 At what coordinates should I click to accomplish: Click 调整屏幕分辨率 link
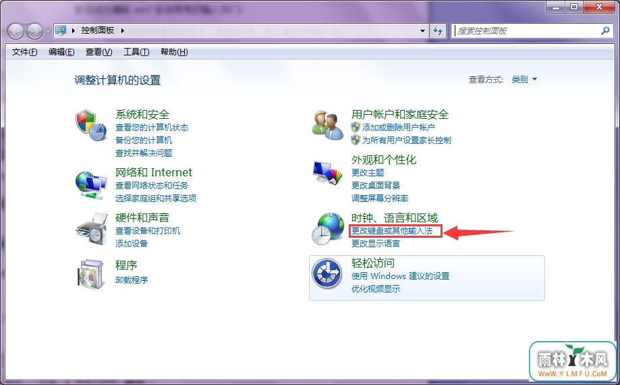coord(380,198)
